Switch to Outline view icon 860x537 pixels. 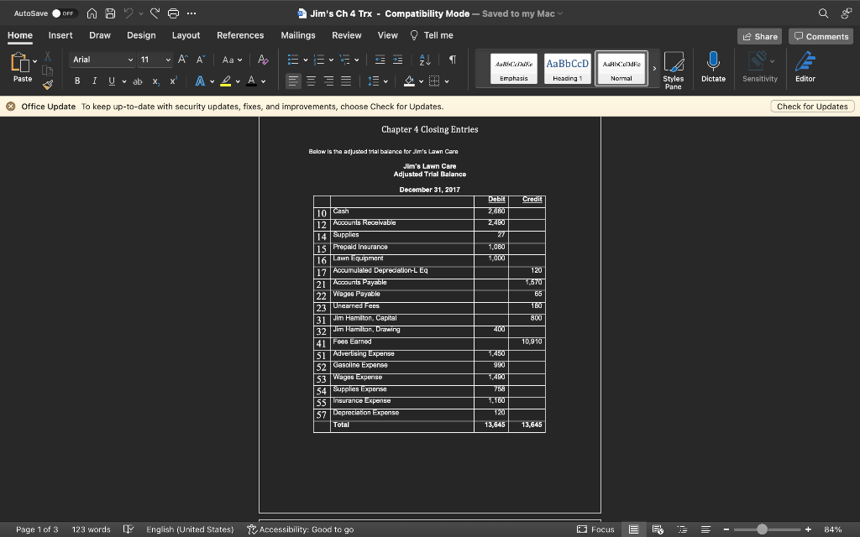pos(682,529)
